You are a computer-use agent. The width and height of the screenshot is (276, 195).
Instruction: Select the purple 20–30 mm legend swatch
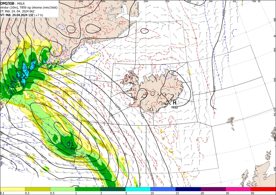pyautogui.click(x=213, y=189)
